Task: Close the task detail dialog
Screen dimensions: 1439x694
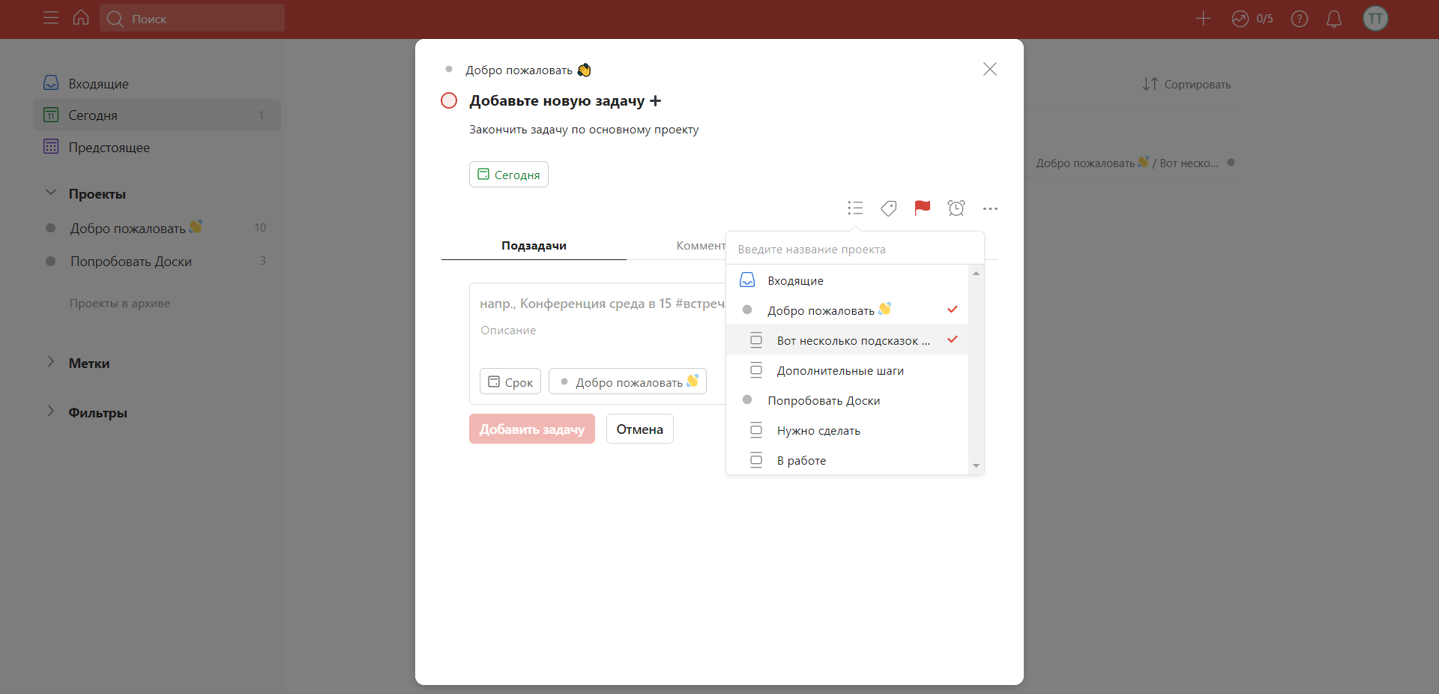Action: tap(990, 69)
